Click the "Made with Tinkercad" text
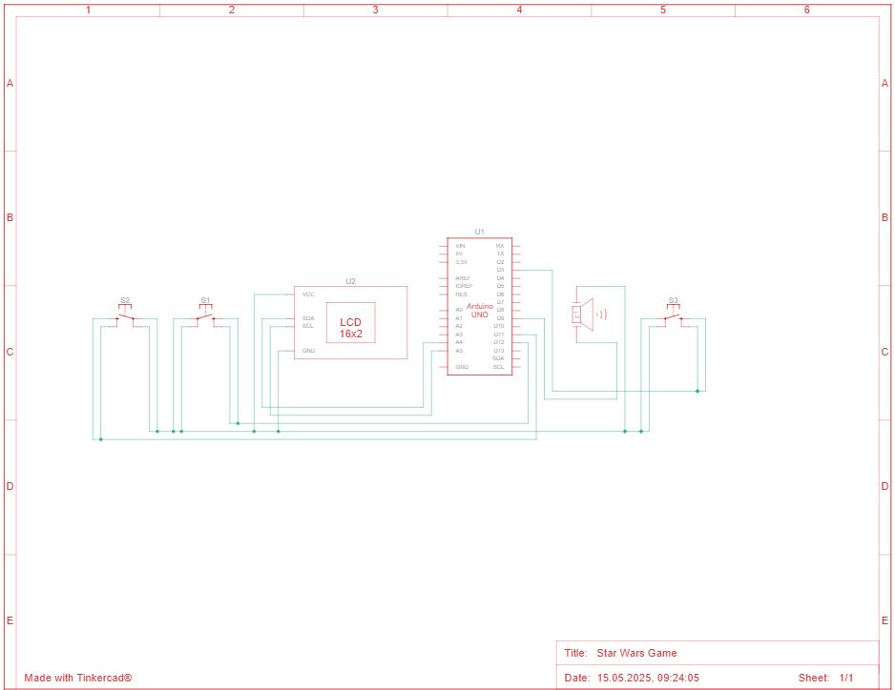Screen dimensions: 895x690 [78, 678]
